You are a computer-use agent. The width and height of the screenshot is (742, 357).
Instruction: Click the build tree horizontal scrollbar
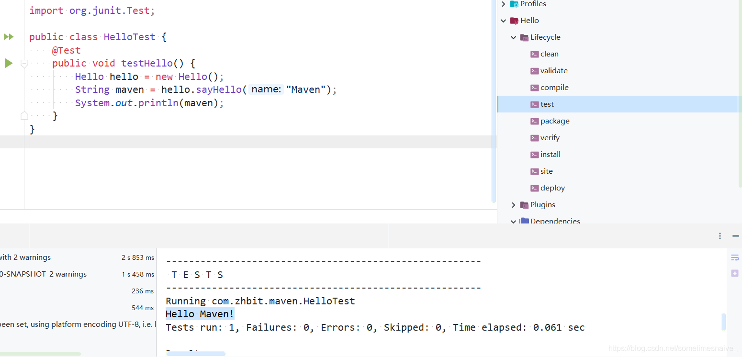(40, 354)
